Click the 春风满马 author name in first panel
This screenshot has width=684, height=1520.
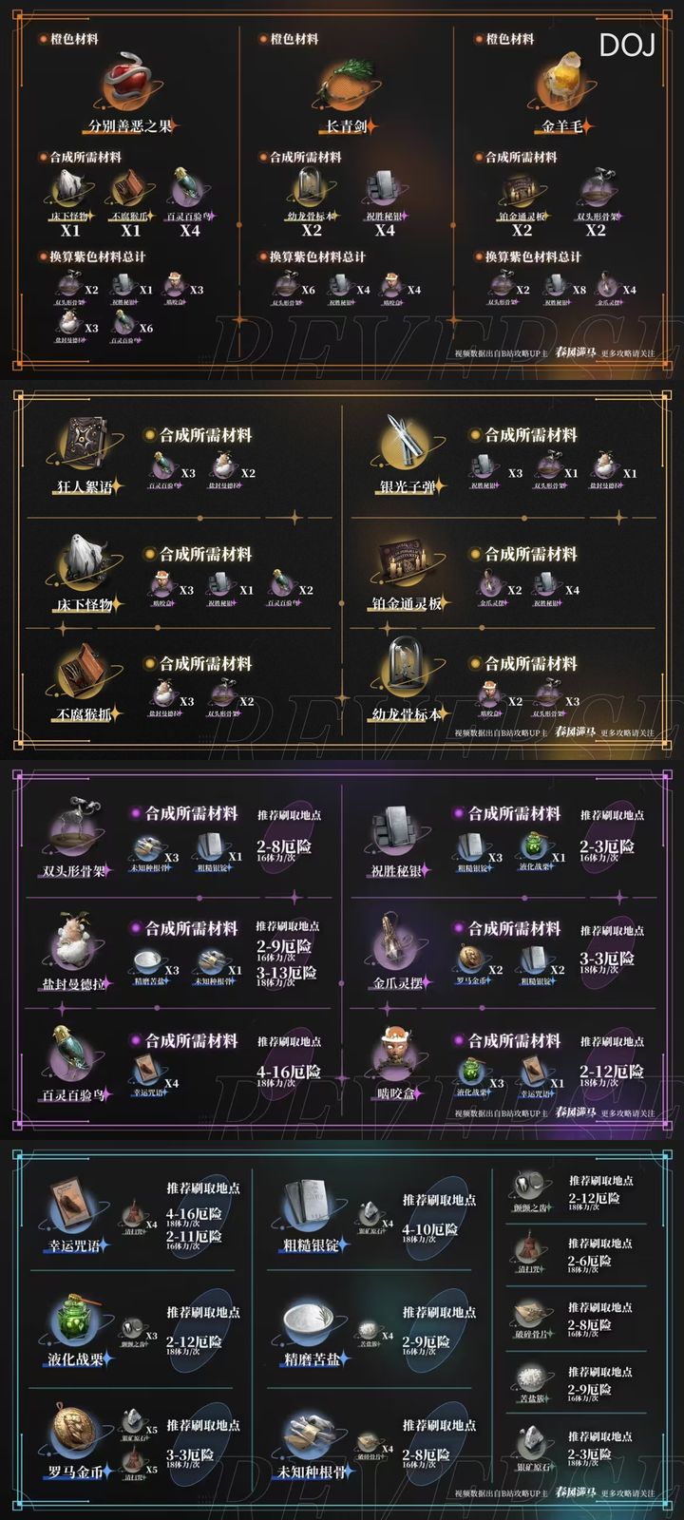[575, 353]
